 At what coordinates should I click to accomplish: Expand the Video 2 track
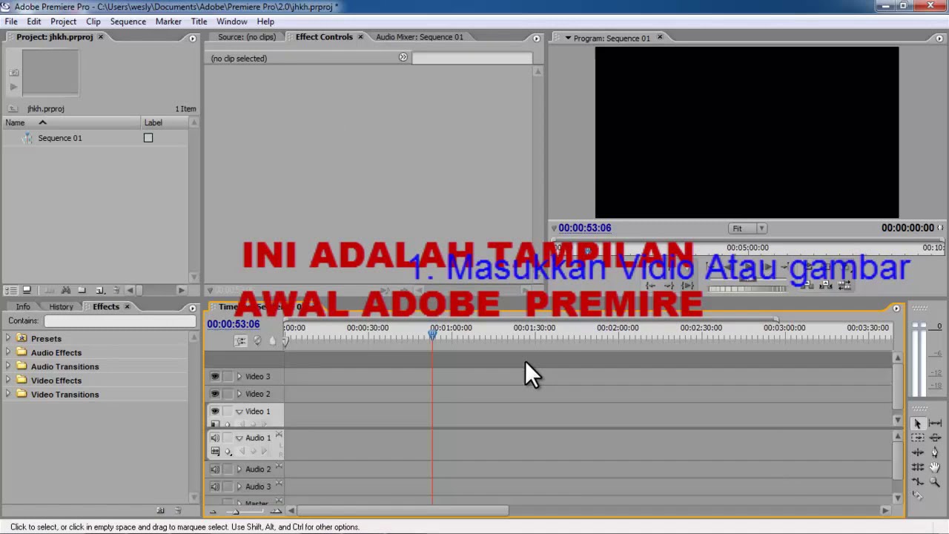click(x=239, y=394)
